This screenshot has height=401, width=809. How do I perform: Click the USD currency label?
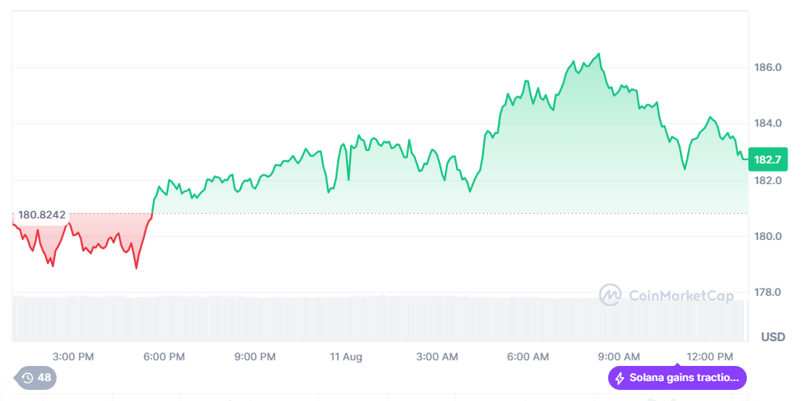772,336
